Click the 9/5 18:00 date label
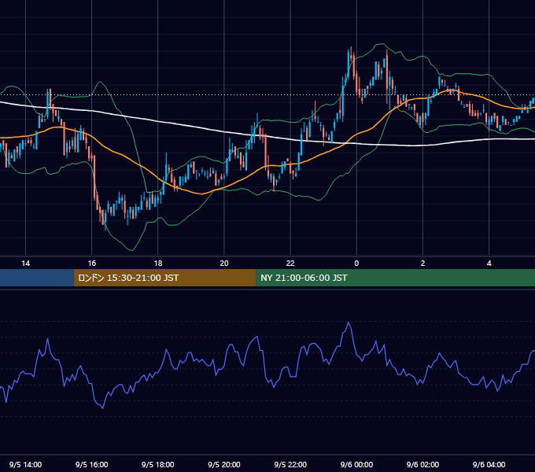The height and width of the screenshot is (472, 535). click(158, 464)
